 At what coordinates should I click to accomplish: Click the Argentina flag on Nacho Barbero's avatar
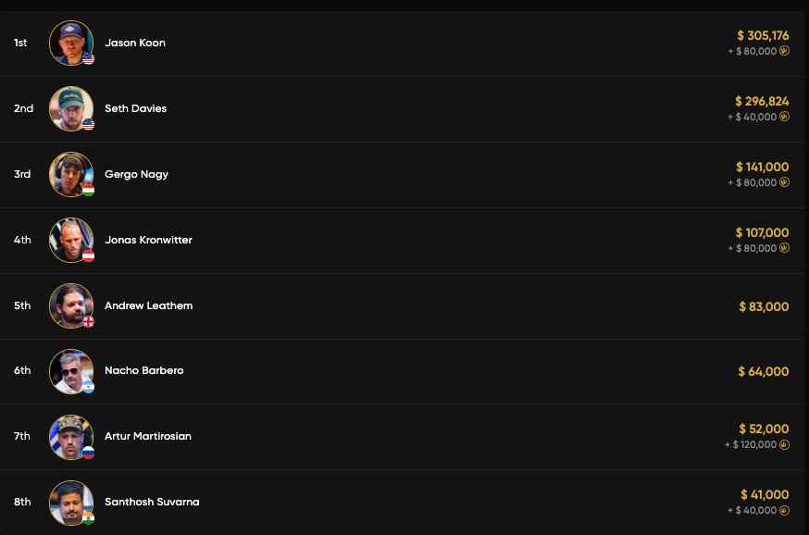pos(88,386)
